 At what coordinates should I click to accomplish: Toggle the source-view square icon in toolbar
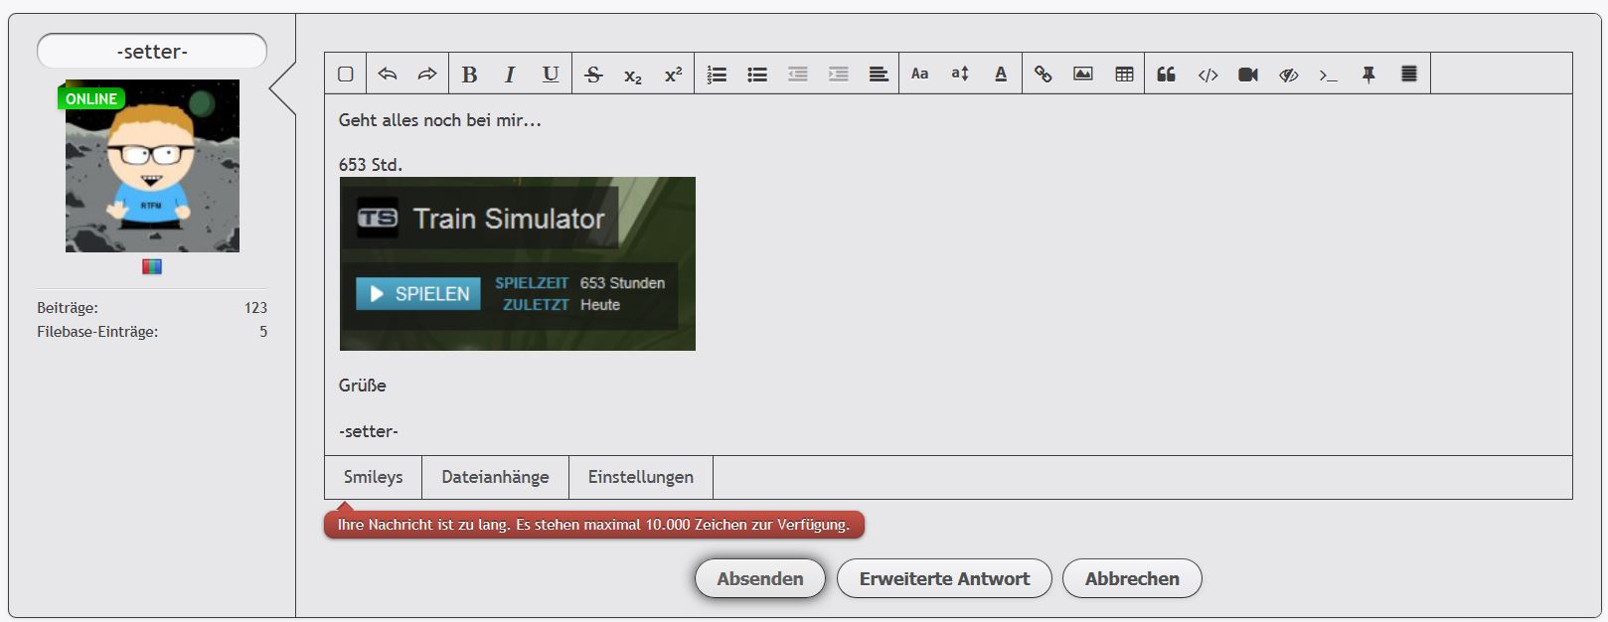coord(346,74)
